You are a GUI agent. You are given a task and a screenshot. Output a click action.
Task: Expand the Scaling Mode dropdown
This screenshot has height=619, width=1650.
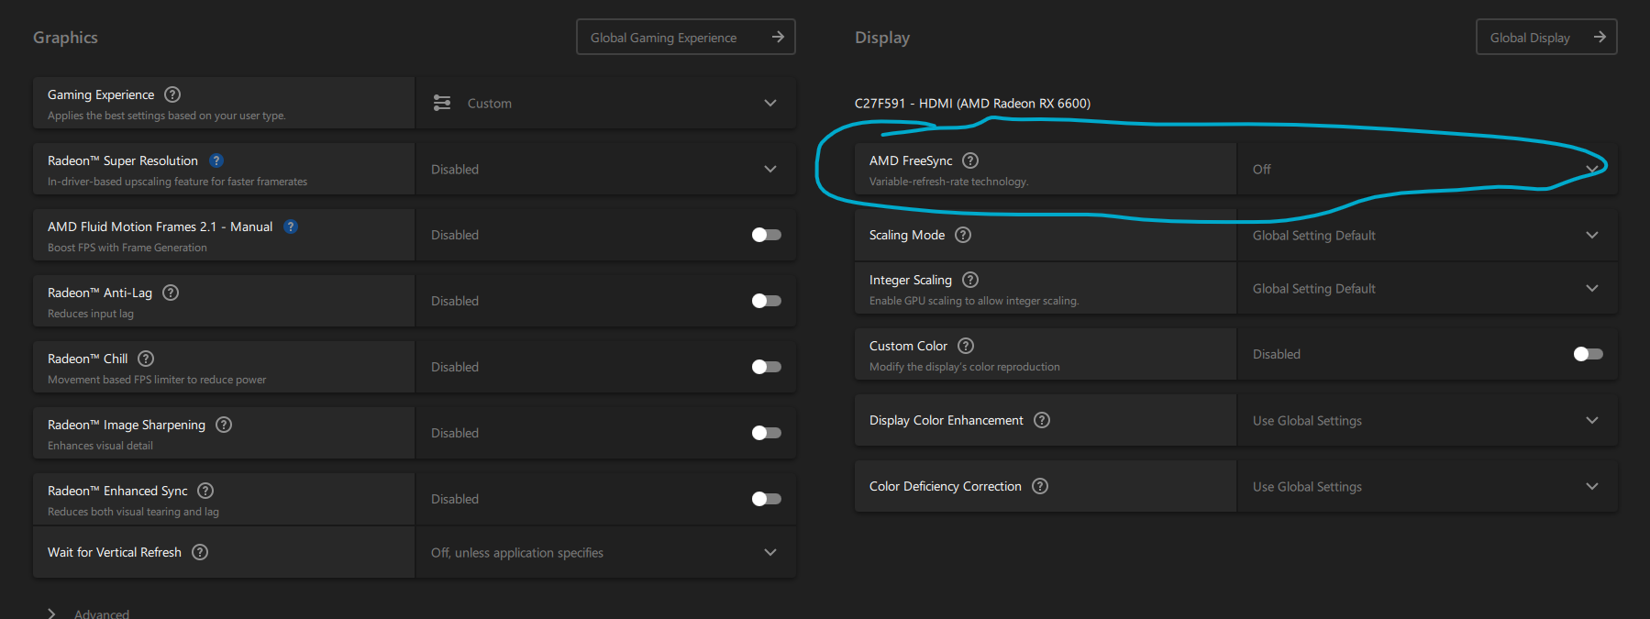1427,235
